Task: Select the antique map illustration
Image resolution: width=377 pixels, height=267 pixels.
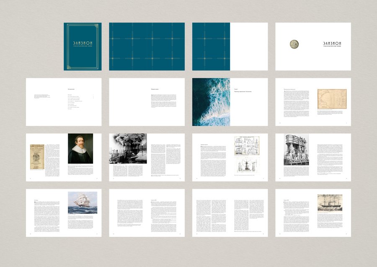Action: point(332,99)
